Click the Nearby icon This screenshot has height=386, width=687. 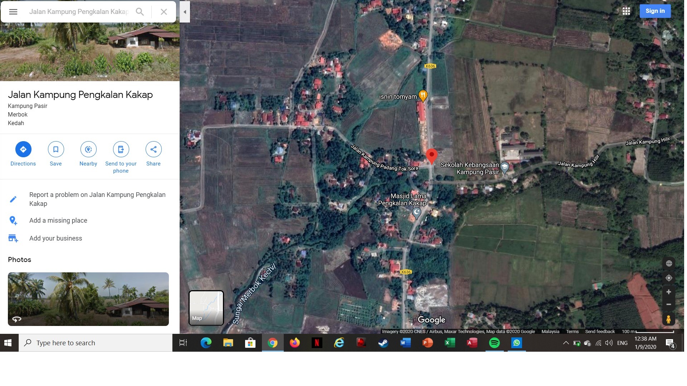88,149
